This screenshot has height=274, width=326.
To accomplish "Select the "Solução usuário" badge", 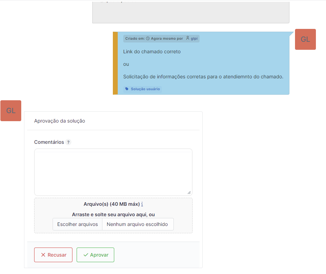I will pyautogui.click(x=142, y=89).
